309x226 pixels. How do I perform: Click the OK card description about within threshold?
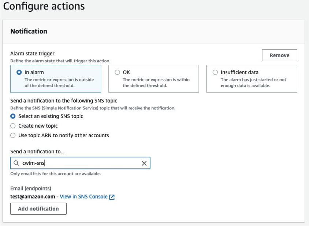(x=156, y=83)
